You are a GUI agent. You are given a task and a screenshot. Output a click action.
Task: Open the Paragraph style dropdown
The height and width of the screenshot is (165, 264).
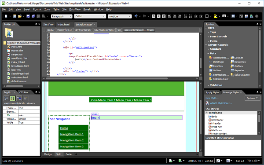62,16
